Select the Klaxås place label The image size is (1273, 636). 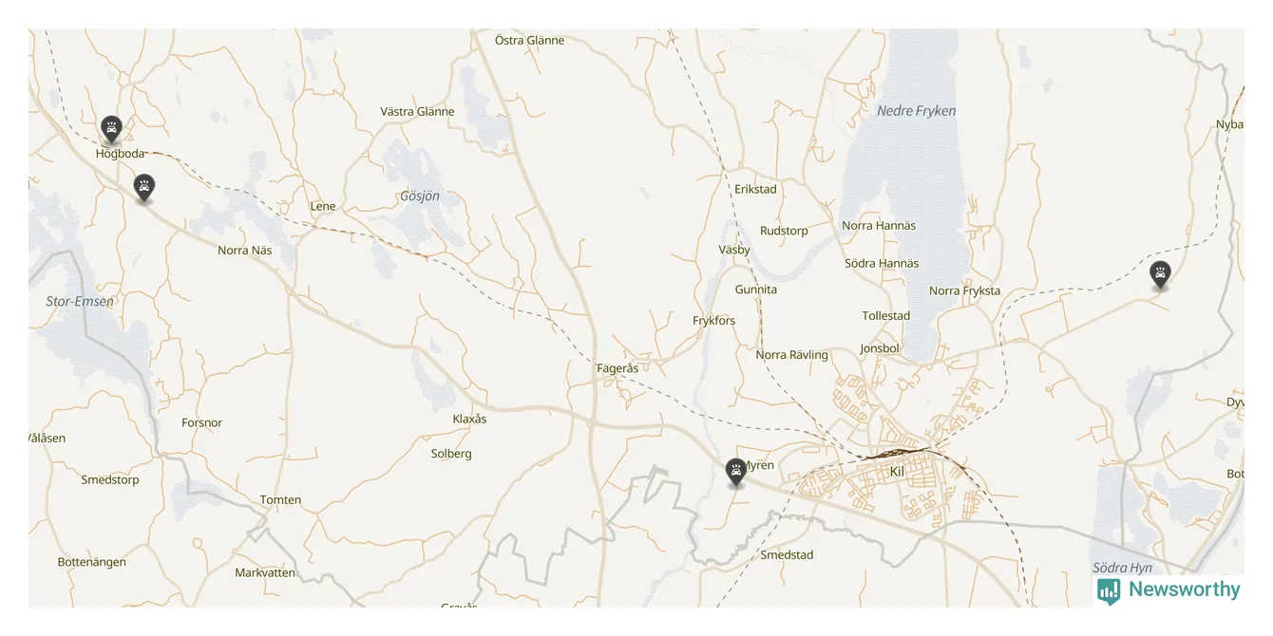pos(469,419)
